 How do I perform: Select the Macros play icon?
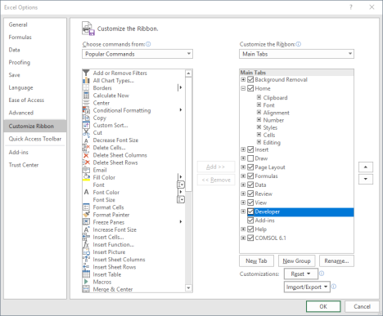coord(86,282)
